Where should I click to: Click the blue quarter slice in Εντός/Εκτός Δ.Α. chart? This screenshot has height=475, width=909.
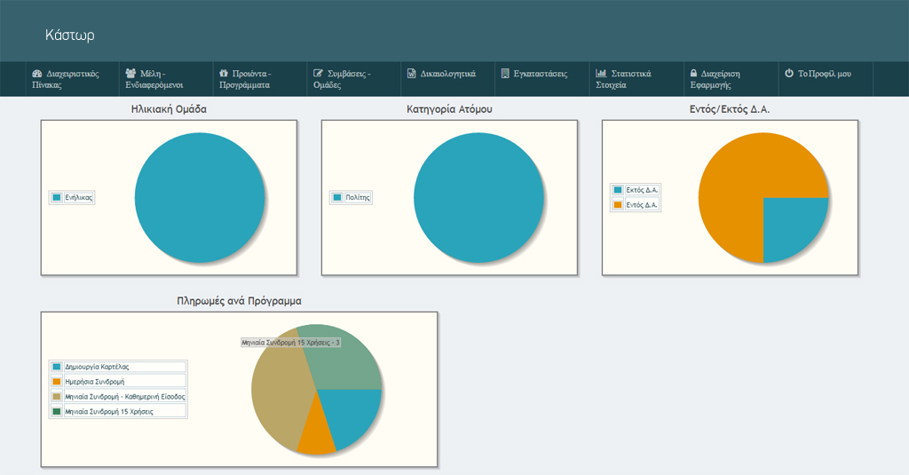pyautogui.click(x=793, y=226)
